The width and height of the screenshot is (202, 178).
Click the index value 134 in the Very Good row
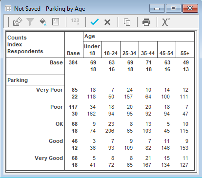[165, 165]
